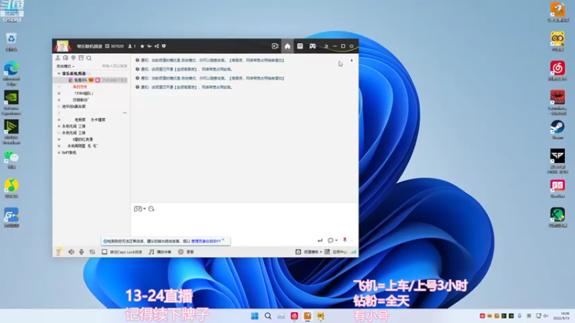575x323 pixels.
Task: Open the Recycle Bin desktop icon
Action: [11, 42]
